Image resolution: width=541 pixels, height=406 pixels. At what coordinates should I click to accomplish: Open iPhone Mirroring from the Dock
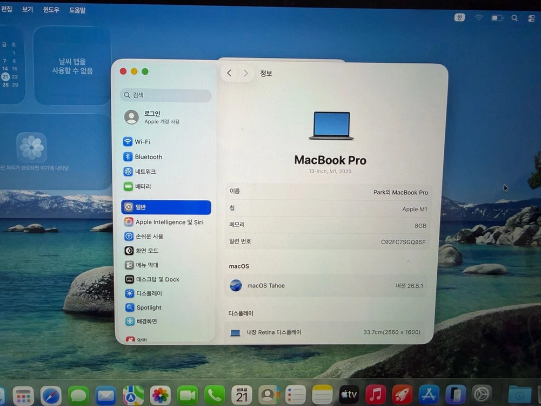[456, 394]
